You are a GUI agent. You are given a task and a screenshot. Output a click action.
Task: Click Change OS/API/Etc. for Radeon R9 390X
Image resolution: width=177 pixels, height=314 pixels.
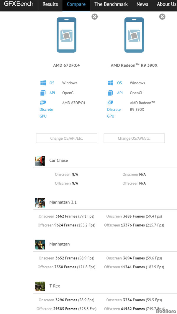pos(134,138)
